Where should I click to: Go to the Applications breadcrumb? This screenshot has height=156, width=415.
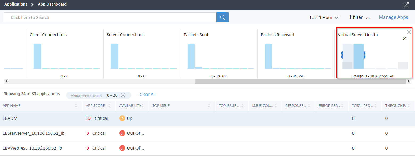[x=16, y=4]
